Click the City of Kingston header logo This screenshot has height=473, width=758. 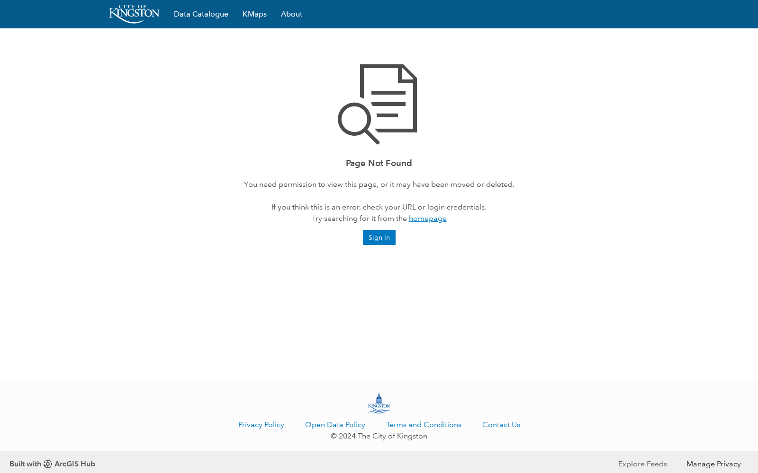tap(134, 14)
